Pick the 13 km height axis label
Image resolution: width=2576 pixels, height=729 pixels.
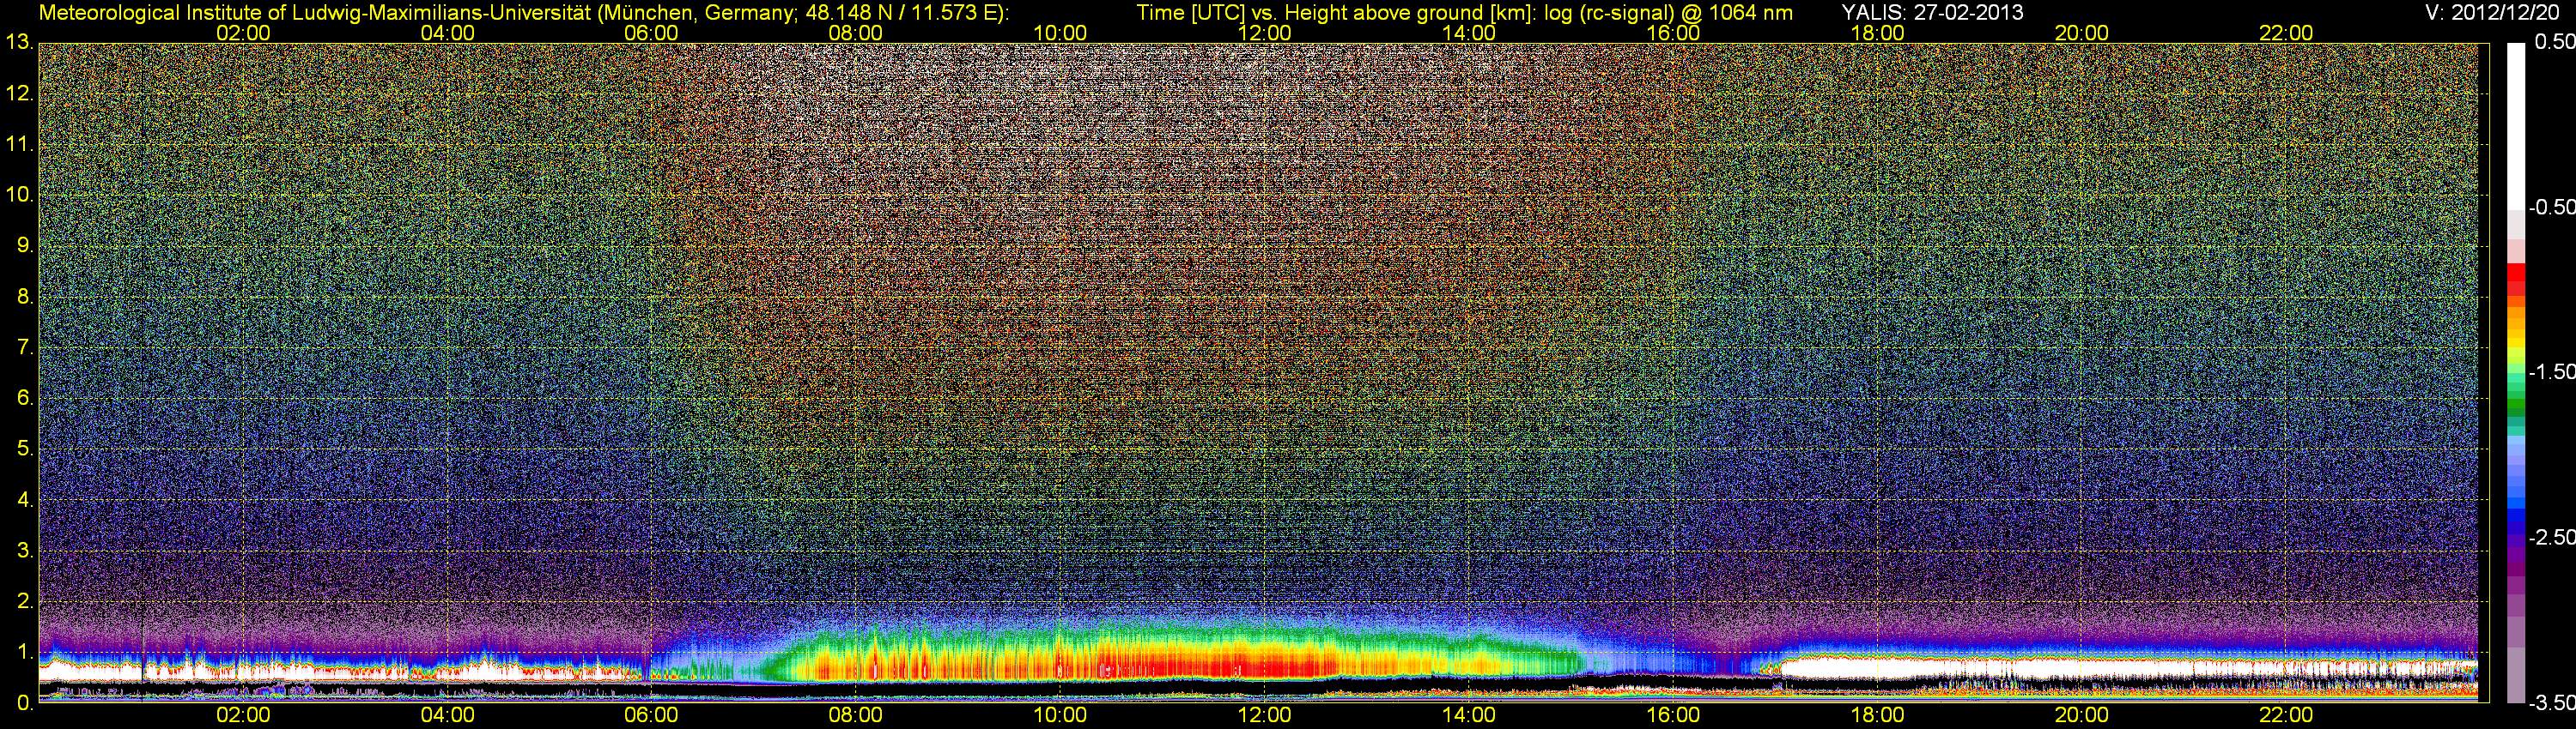pyautogui.click(x=19, y=43)
